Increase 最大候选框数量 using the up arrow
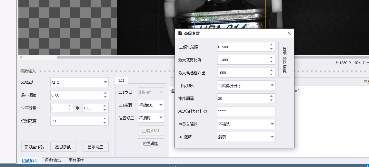Screen dimensions: 369x167 click(x=271, y=70)
